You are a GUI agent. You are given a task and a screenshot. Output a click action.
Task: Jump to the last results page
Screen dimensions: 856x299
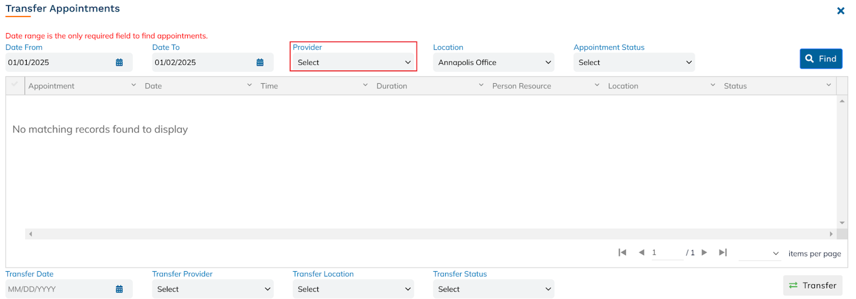pos(723,253)
